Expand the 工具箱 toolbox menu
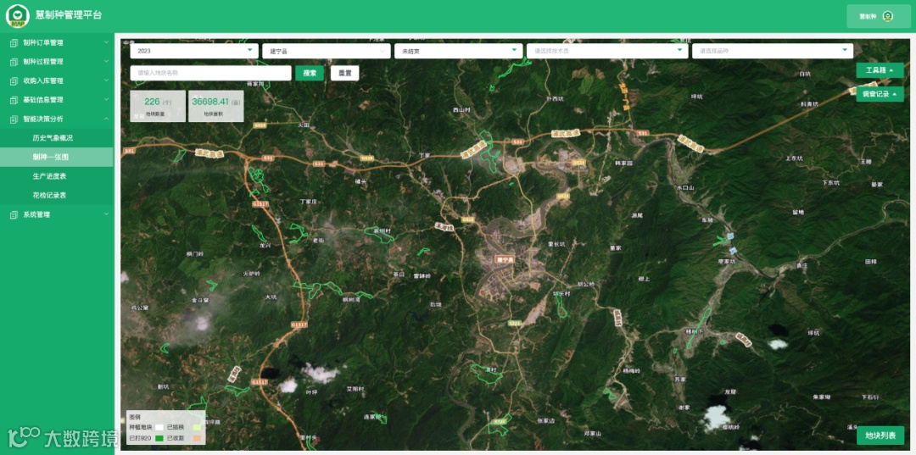Screen dimensions: 916x455 coord(880,70)
